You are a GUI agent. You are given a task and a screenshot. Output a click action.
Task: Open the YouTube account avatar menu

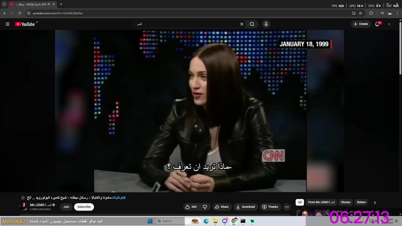pos(389,24)
